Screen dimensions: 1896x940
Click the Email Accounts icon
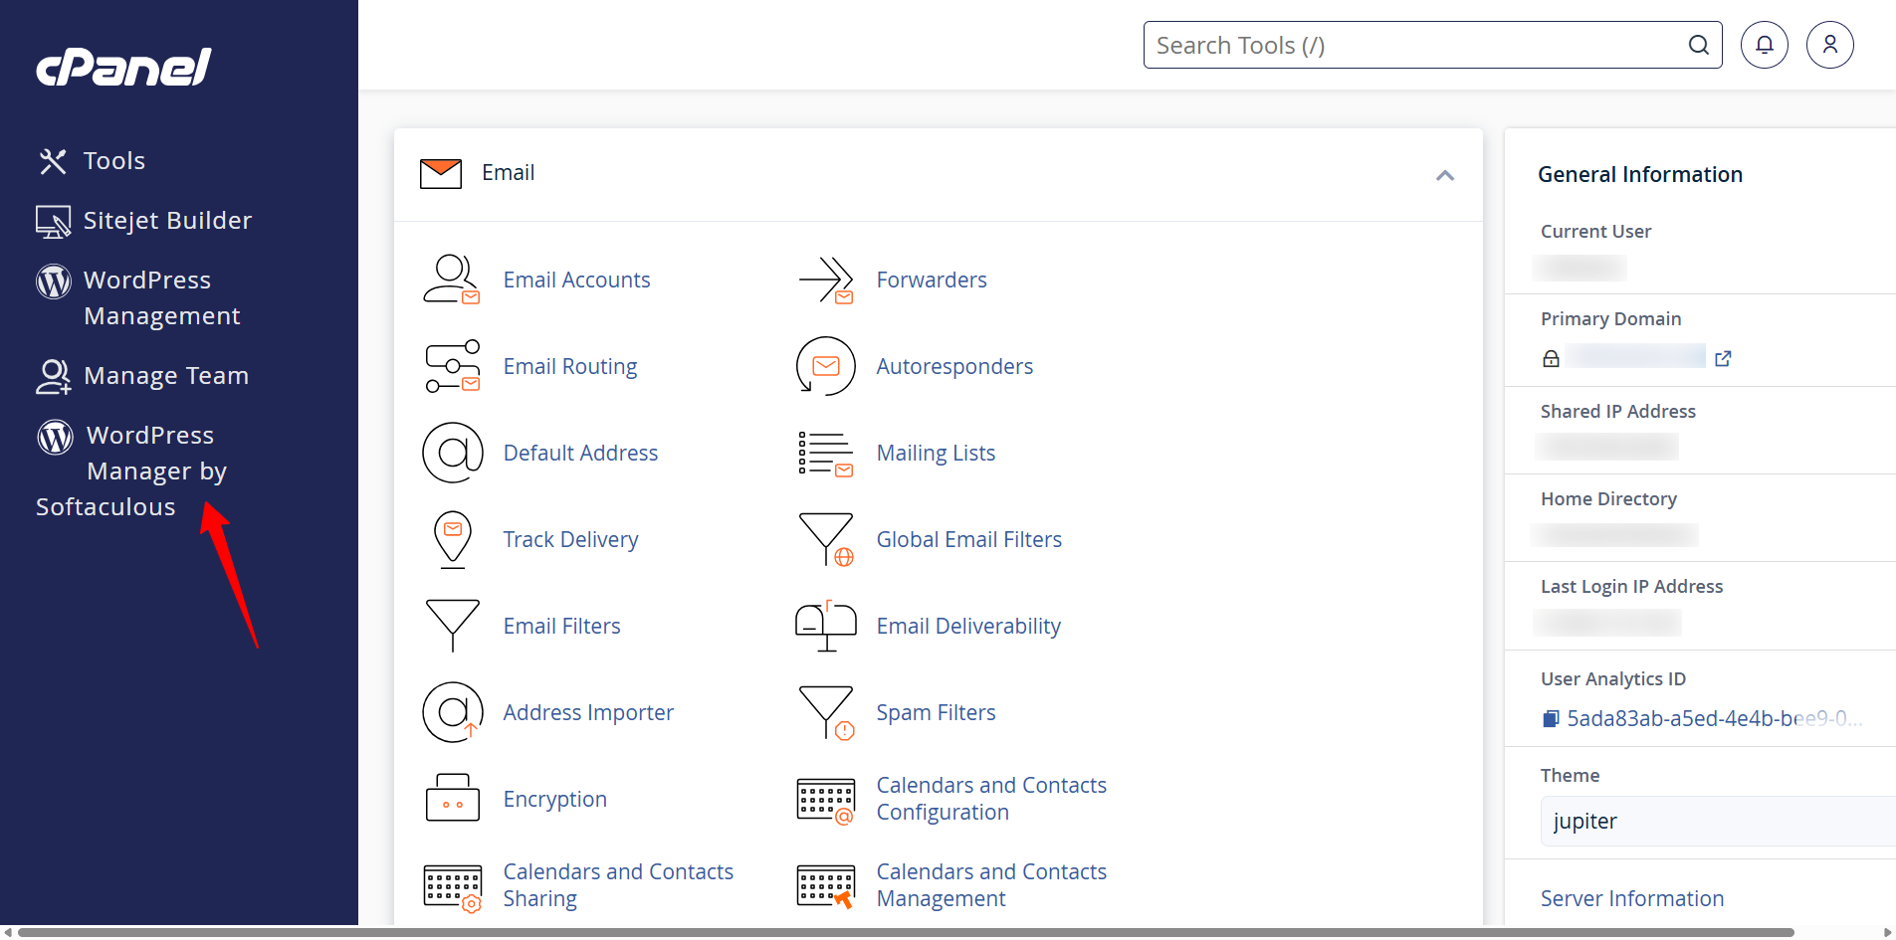452,280
